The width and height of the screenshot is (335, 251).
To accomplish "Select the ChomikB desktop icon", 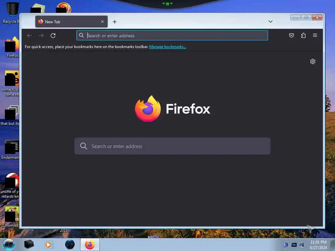I will pyautogui.click(x=11, y=217).
